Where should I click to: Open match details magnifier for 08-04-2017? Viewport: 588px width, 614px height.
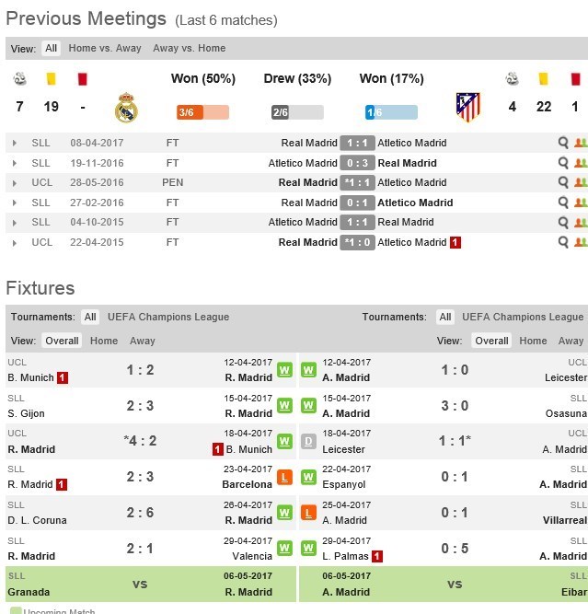click(563, 143)
